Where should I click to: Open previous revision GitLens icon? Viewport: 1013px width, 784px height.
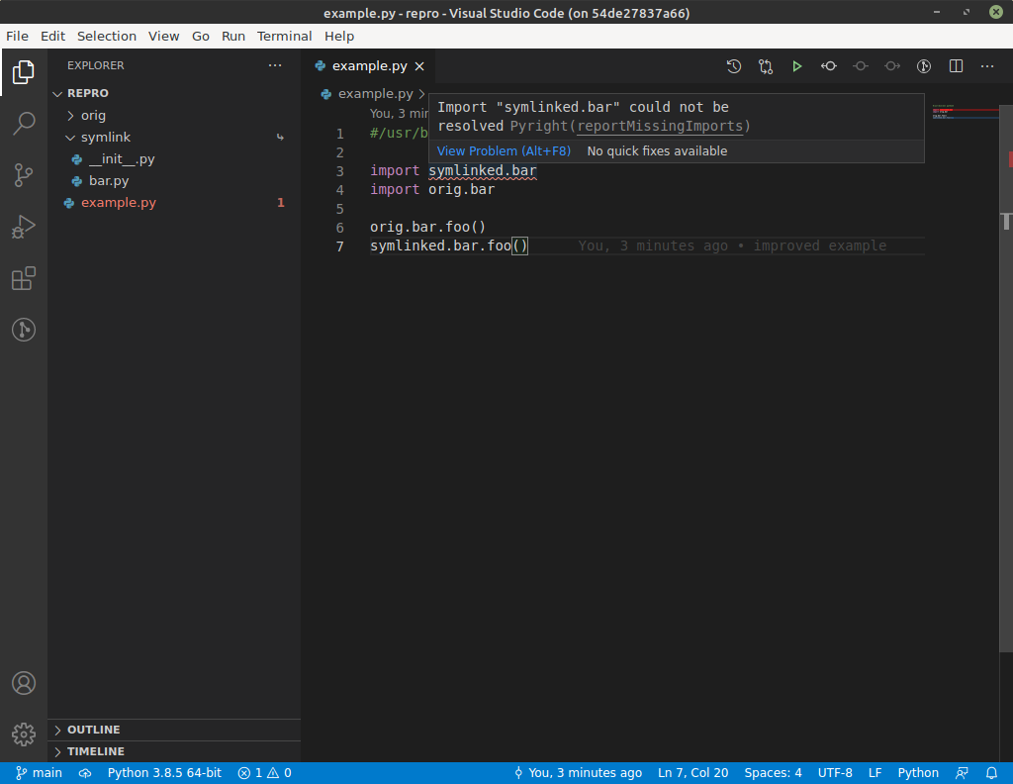(x=829, y=66)
